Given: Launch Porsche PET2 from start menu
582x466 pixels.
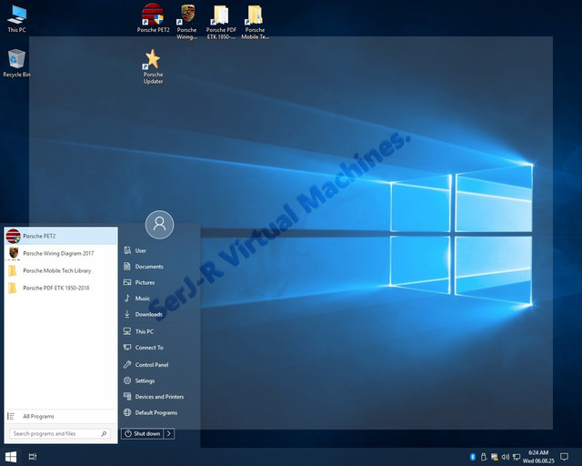Looking at the screenshot, I should [61, 236].
